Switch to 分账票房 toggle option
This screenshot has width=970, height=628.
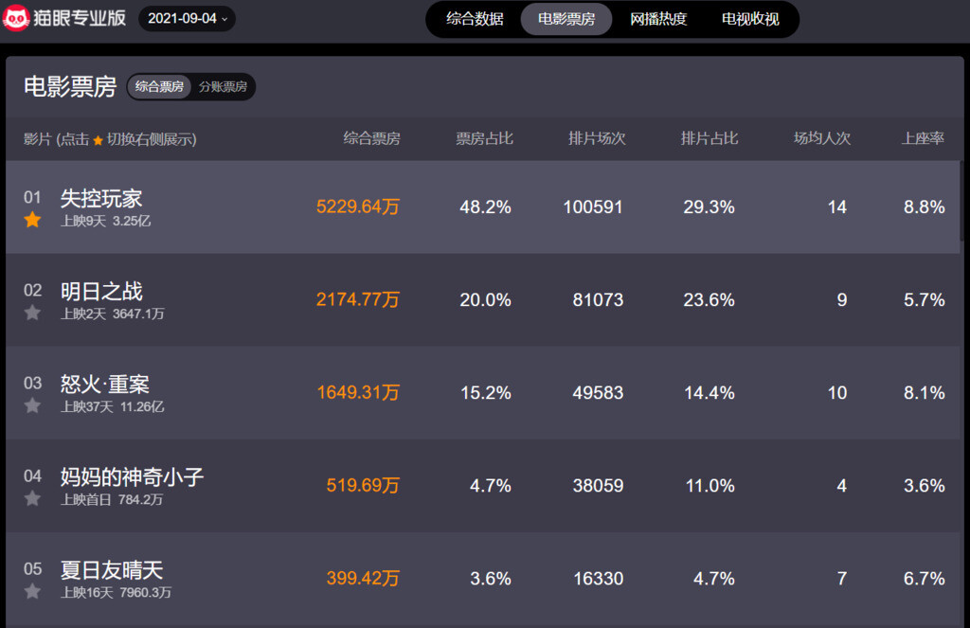223,87
